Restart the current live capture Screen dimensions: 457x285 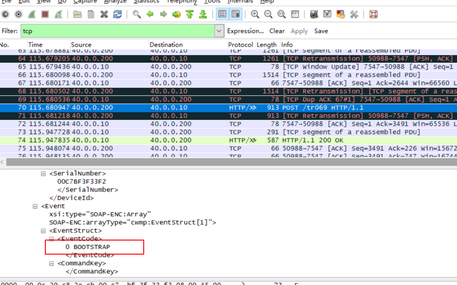coord(58,14)
